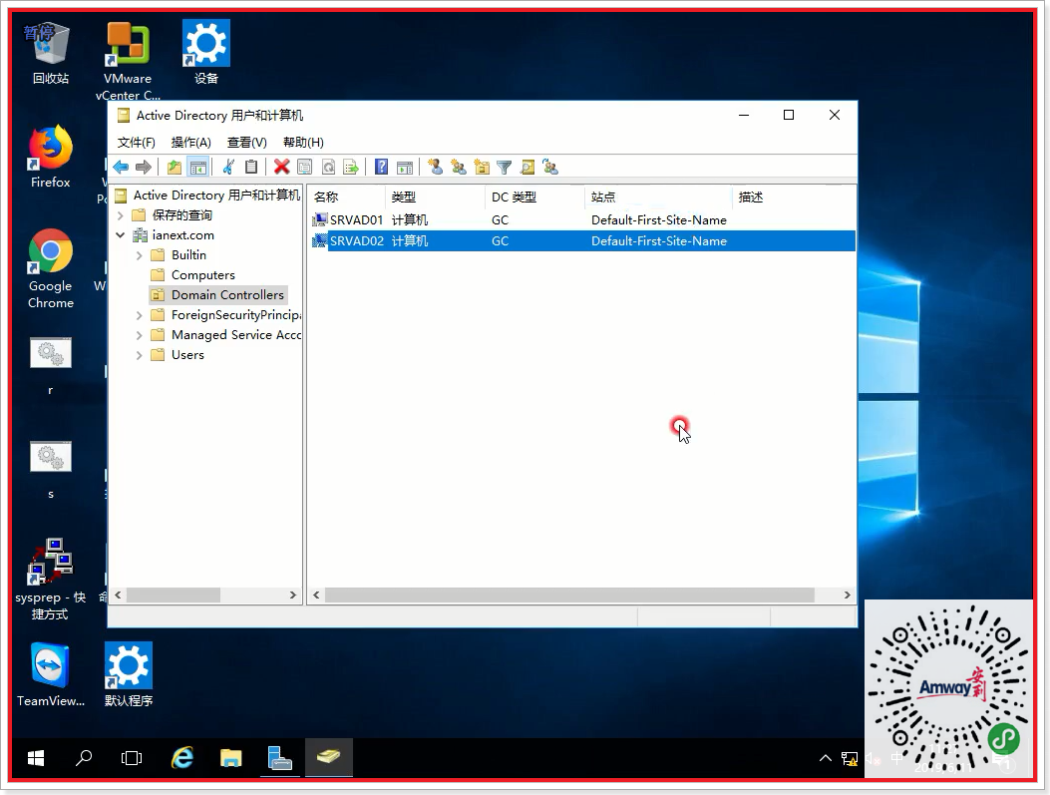Open Help with the blue question mark icon
Viewport: 1050px width, 795px height.
(381, 167)
